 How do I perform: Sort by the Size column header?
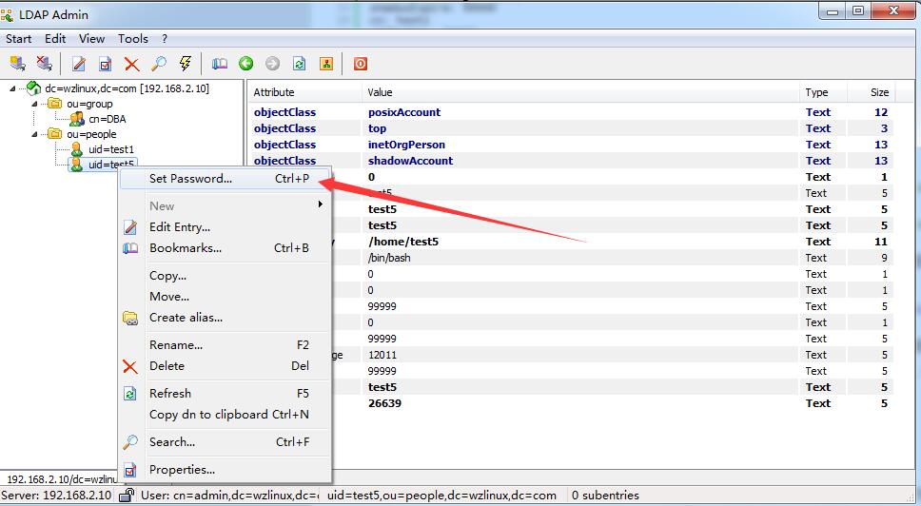[x=871, y=92]
